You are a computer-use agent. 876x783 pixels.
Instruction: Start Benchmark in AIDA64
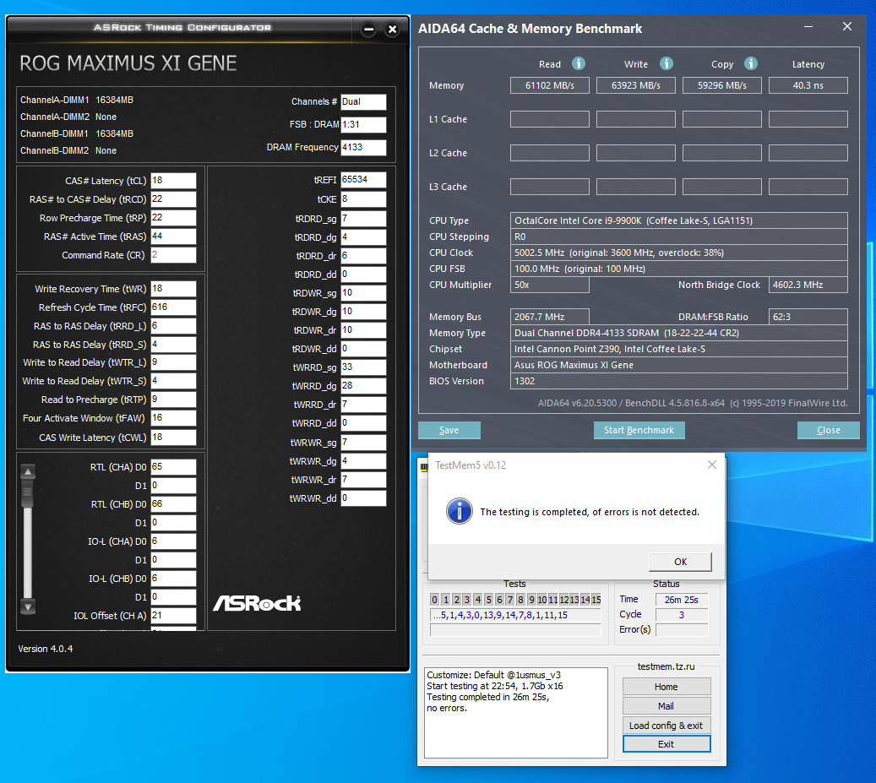[639, 430]
